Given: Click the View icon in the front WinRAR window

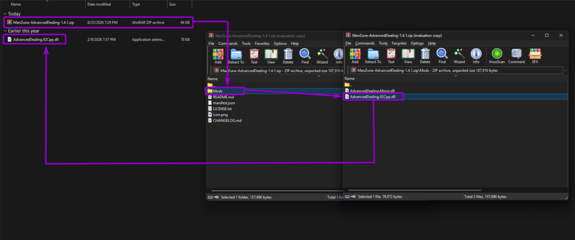Looking at the screenshot, I should 408,54.
